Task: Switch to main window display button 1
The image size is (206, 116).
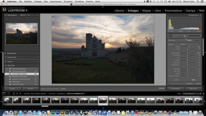Action: click(4, 93)
